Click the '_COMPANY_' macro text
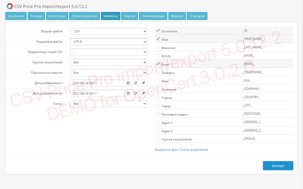 (x=251, y=89)
